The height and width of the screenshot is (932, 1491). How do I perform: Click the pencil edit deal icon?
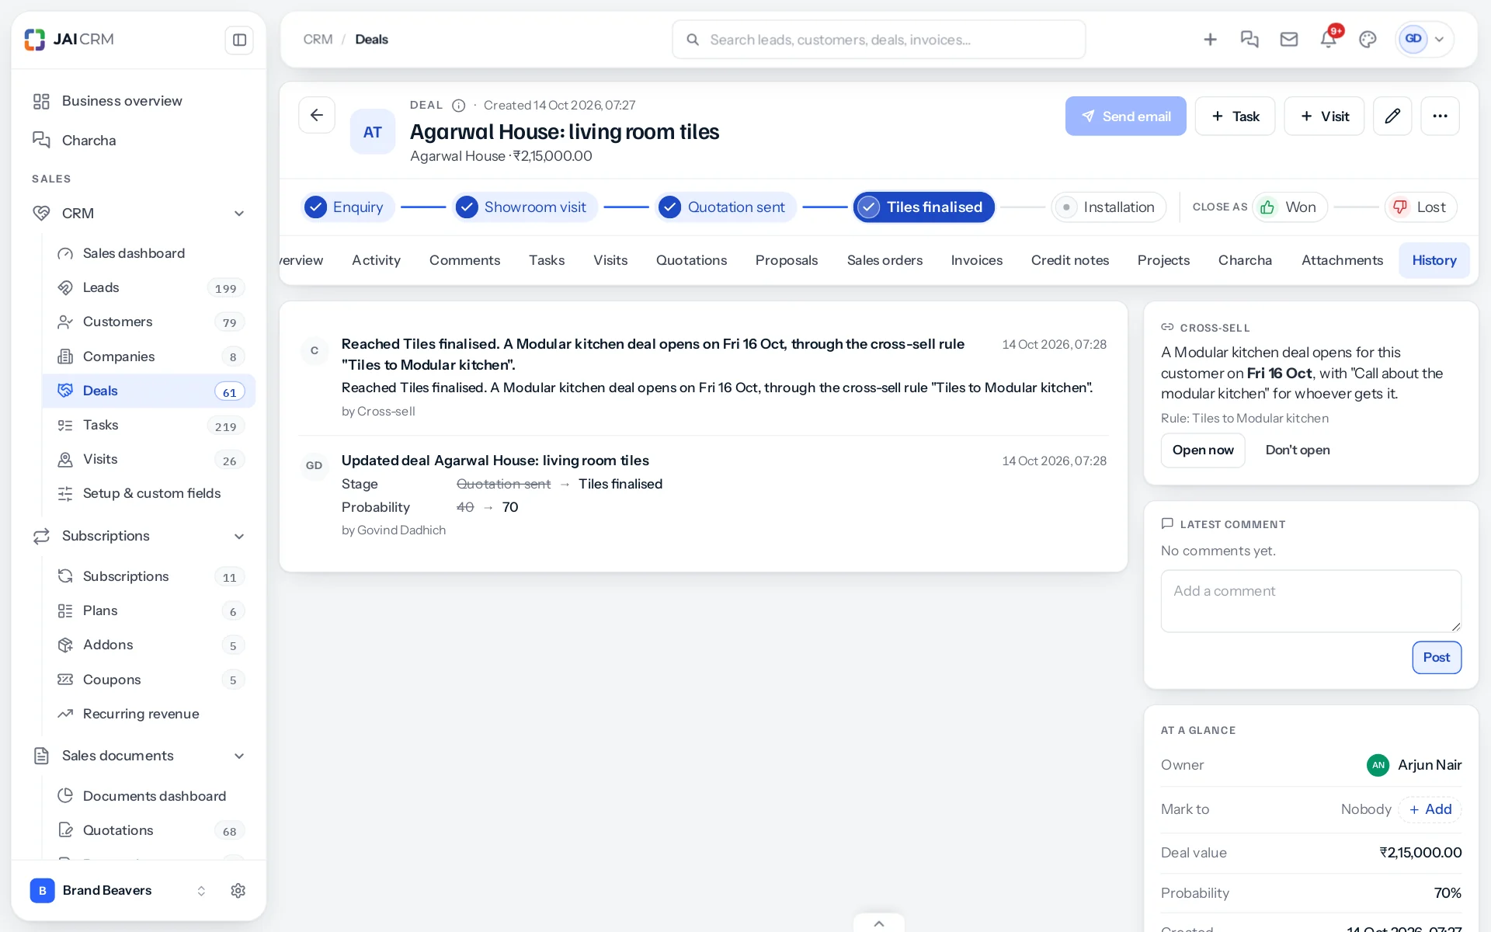pos(1392,116)
